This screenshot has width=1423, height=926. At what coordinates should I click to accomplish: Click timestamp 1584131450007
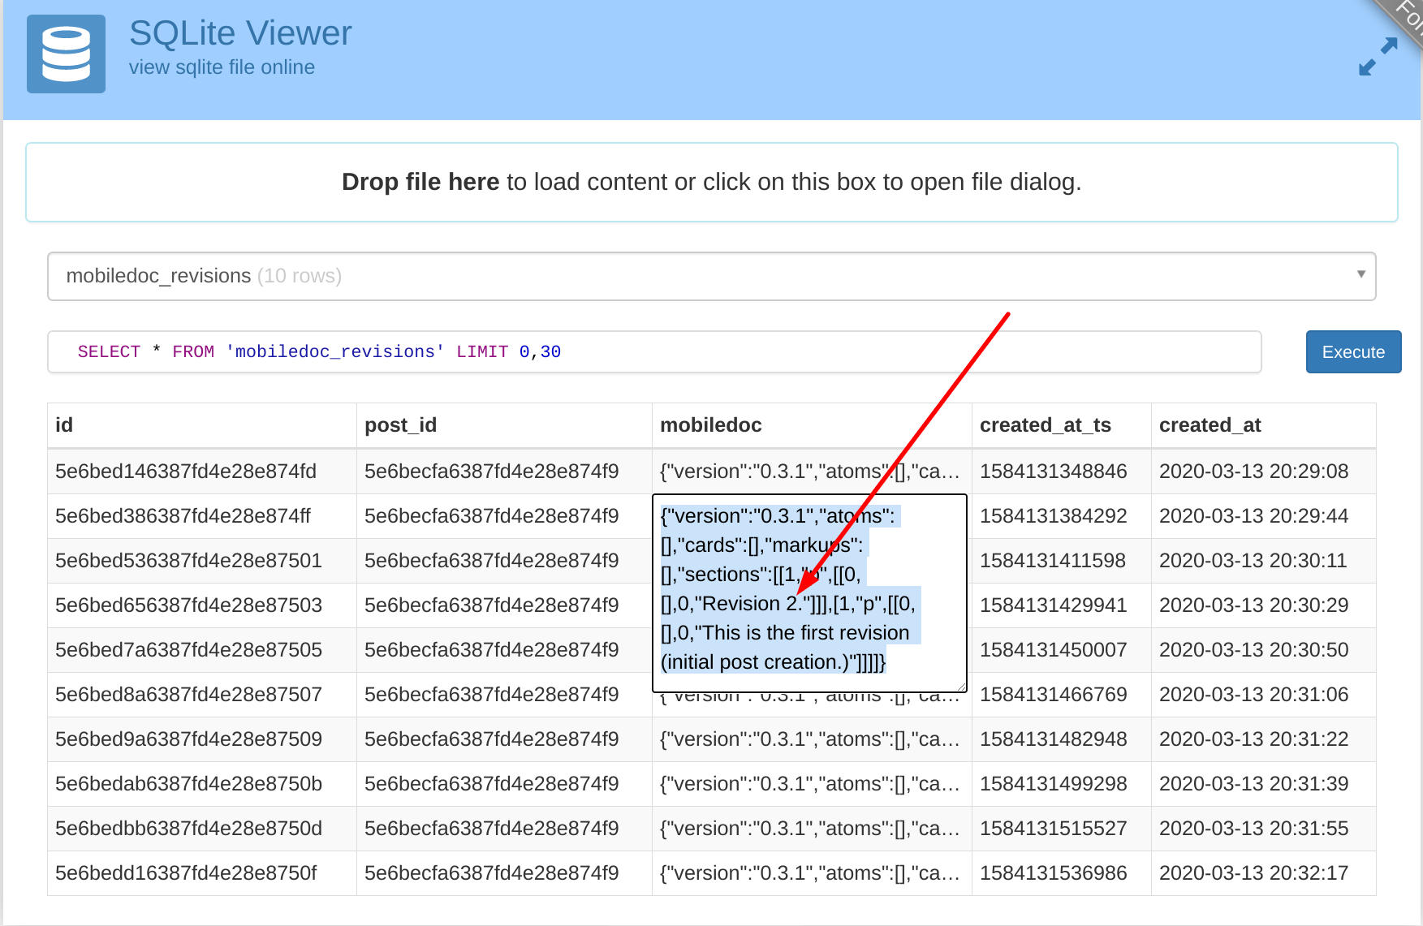tap(1053, 650)
